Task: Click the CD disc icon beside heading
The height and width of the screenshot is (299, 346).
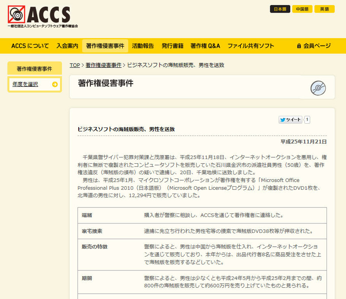Action: click(x=318, y=88)
